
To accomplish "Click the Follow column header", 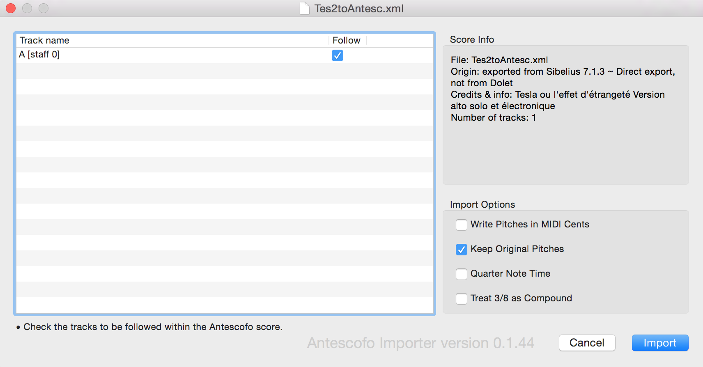I will click(x=347, y=40).
